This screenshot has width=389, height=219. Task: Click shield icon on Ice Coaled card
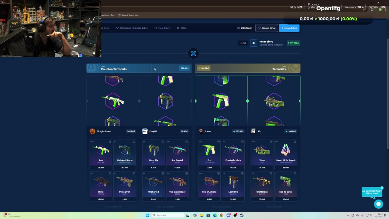pos(186,142)
